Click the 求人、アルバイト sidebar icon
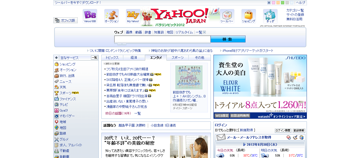360x158 pixels. click(x=57, y=145)
